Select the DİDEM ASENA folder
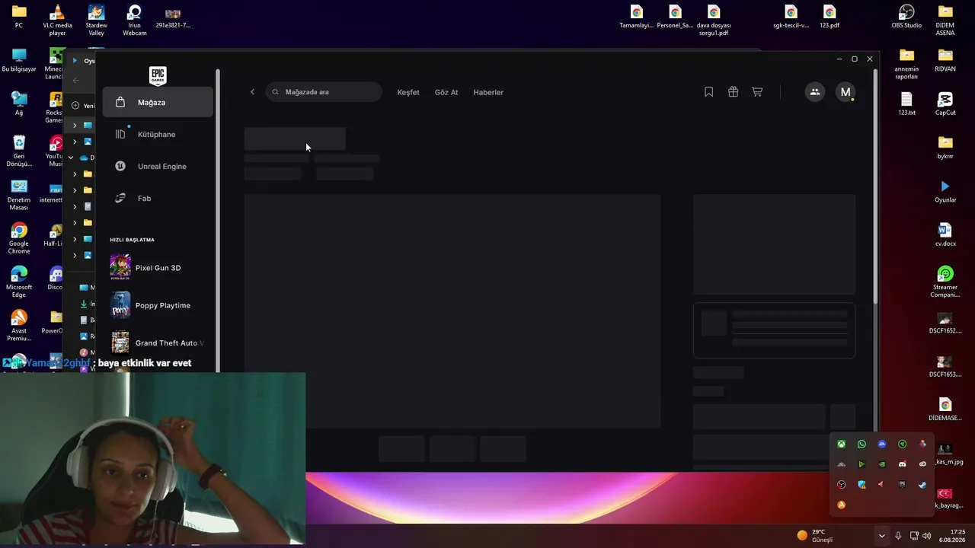975x548 pixels. 945,20
